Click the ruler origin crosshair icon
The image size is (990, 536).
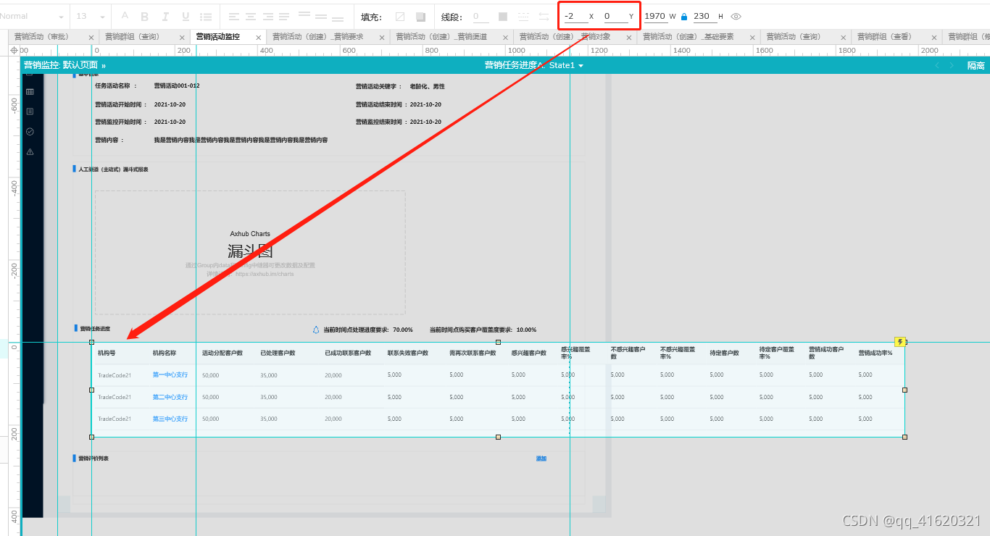click(15, 50)
